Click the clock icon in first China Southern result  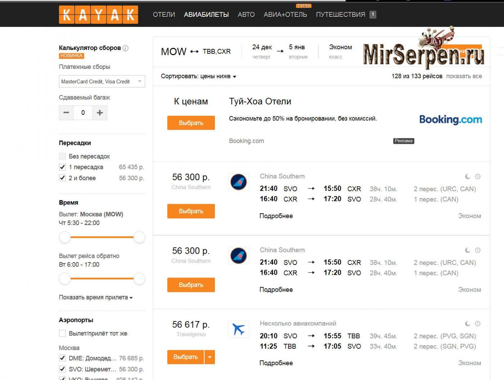click(x=478, y=177)
